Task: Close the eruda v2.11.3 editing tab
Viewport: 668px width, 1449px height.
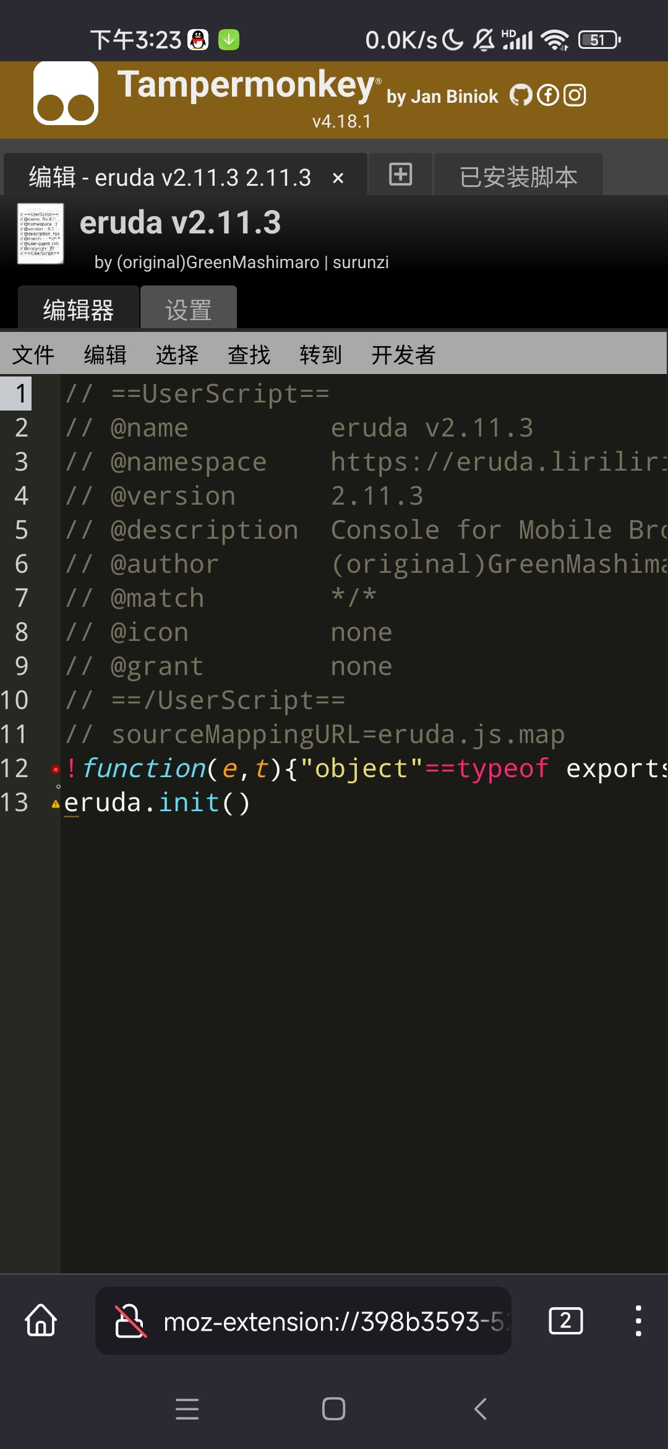Action: click(338, 178)
